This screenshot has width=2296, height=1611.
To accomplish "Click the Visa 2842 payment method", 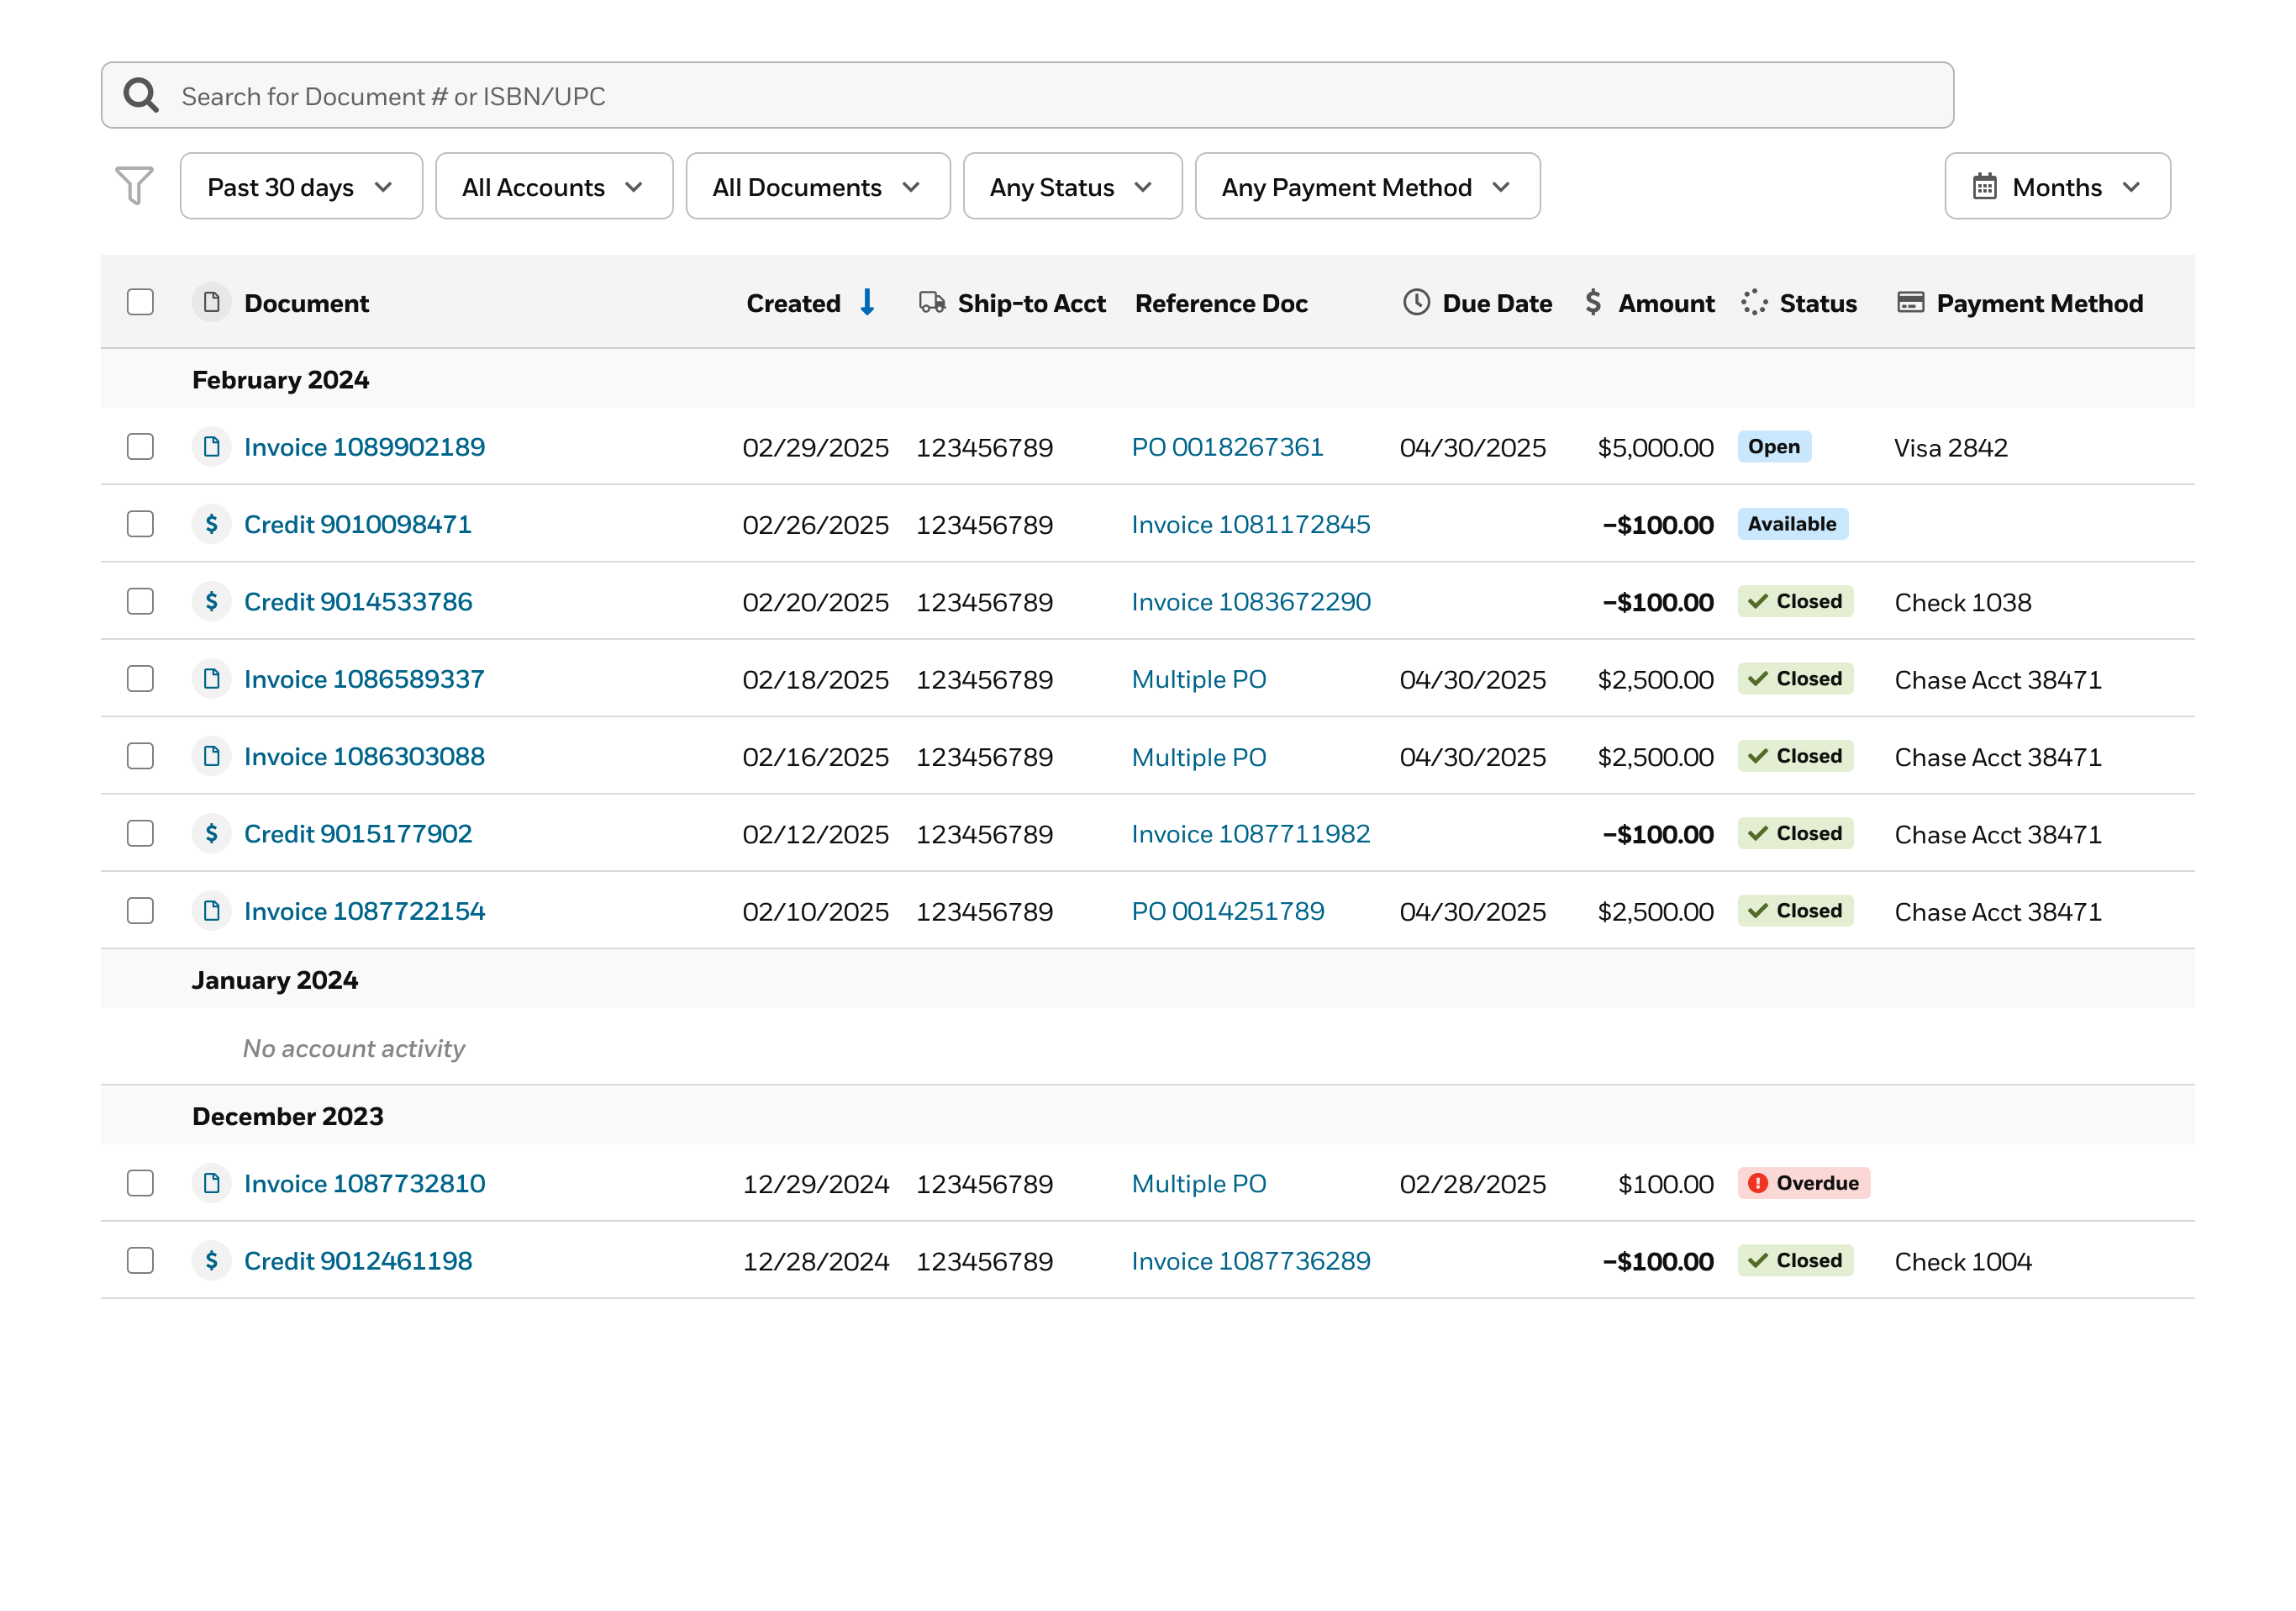I will tap(1950, 447).
